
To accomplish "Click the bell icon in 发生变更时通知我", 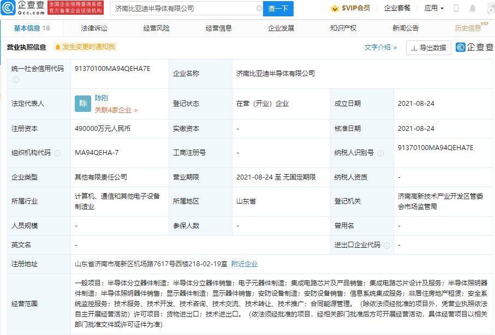I will [58, 47].
